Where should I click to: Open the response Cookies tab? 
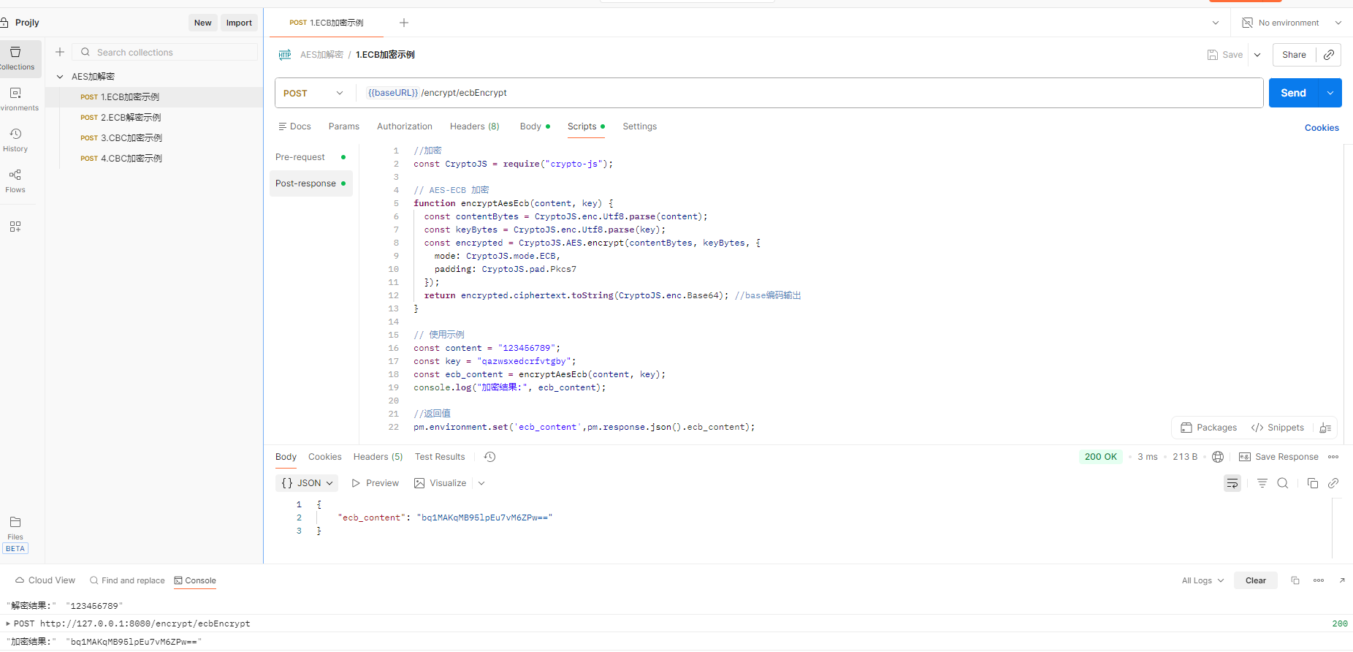(325, 457)
